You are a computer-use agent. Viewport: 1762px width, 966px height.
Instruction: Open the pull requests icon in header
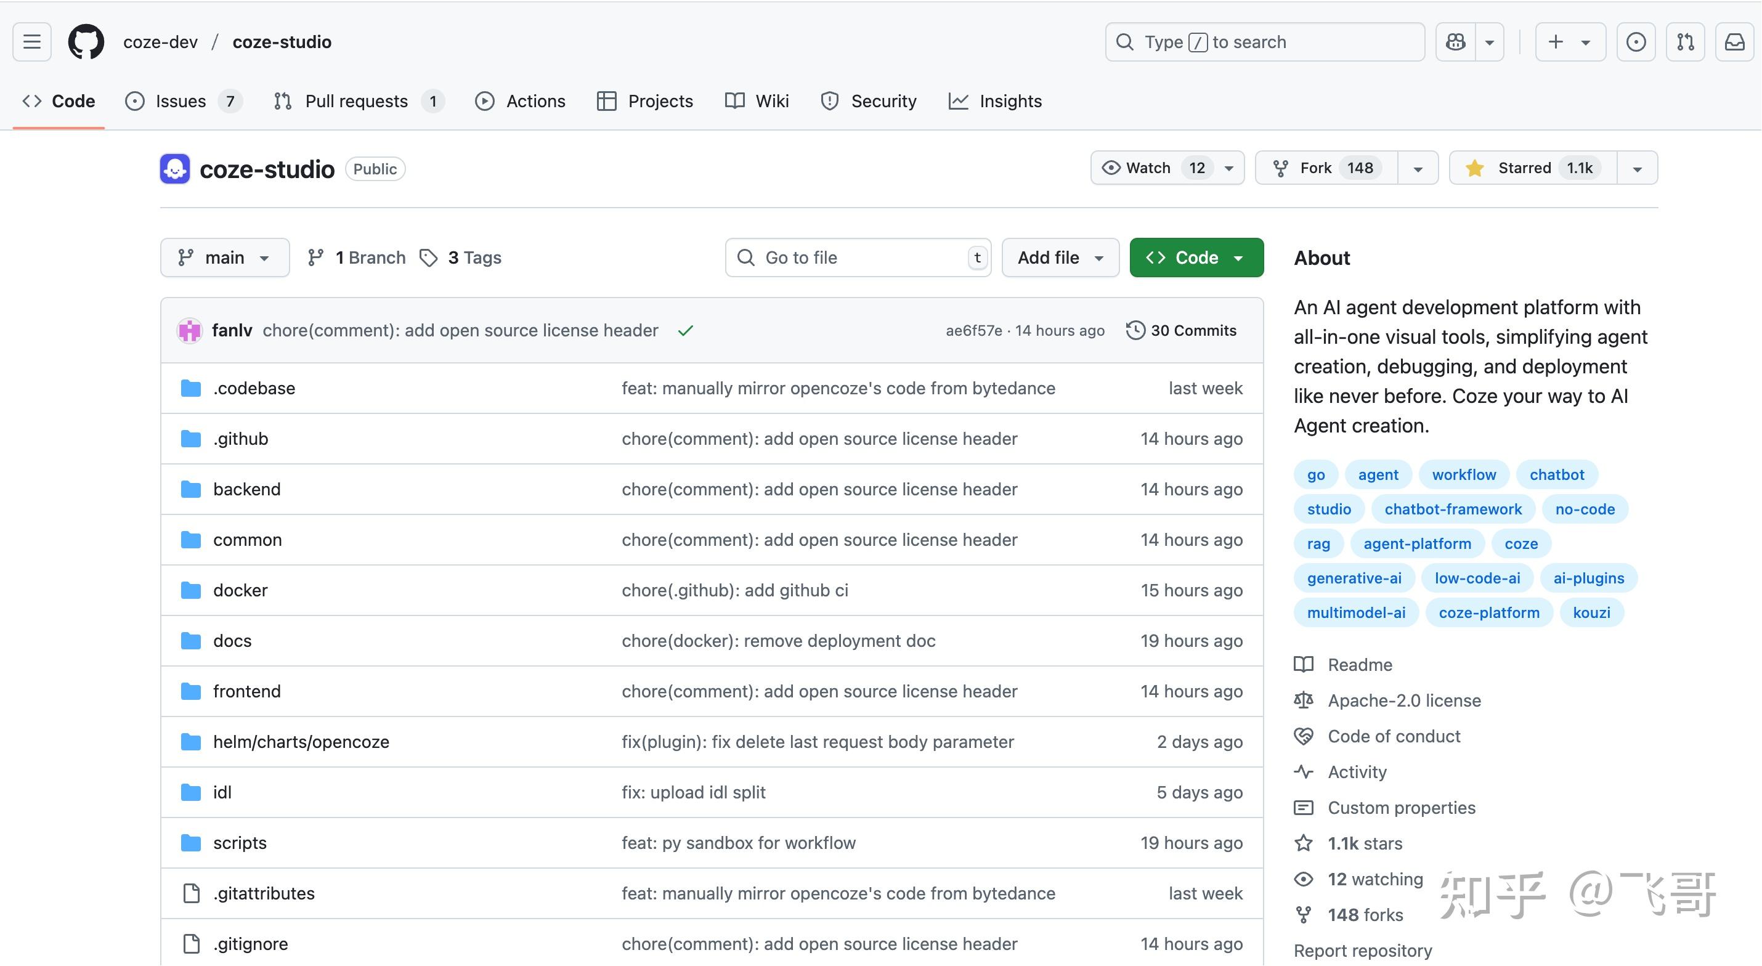click(x=1685, y=42)
